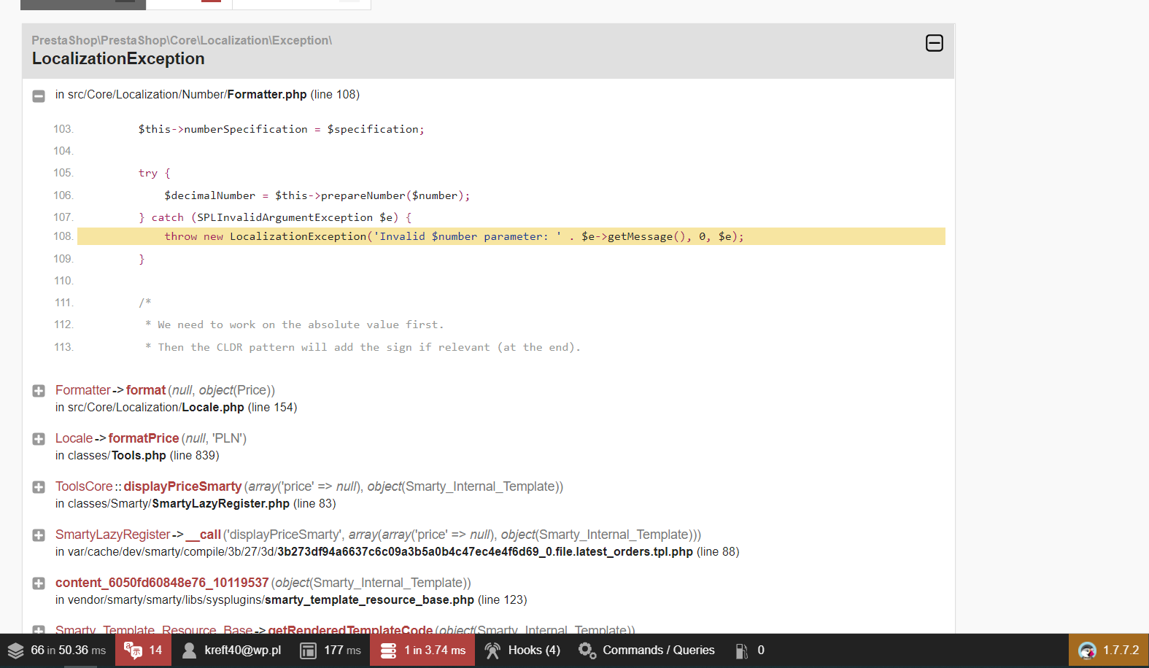
Task: Click the PrestaShop 1.7.7.2 version badge
Action: [x=1109, y=650]
